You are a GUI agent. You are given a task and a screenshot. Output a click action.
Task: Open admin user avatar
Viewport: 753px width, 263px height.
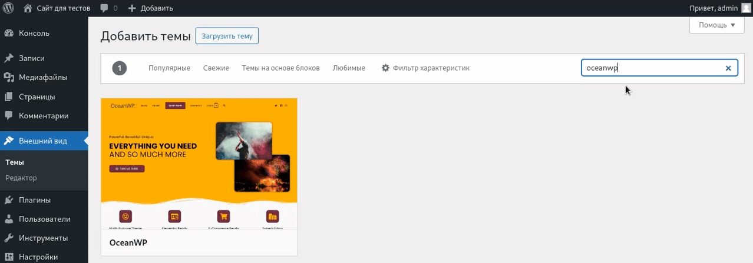point(746,8)
